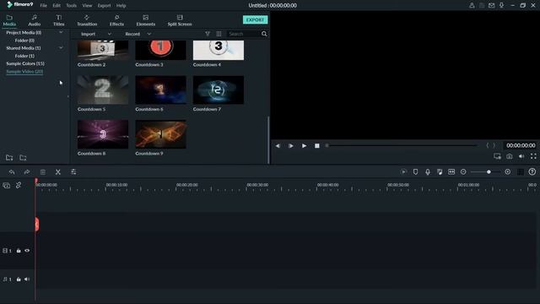The height and width of the screenshot is (304, 540).
Task: Open the Titles tab
Action: click(58, 20)
